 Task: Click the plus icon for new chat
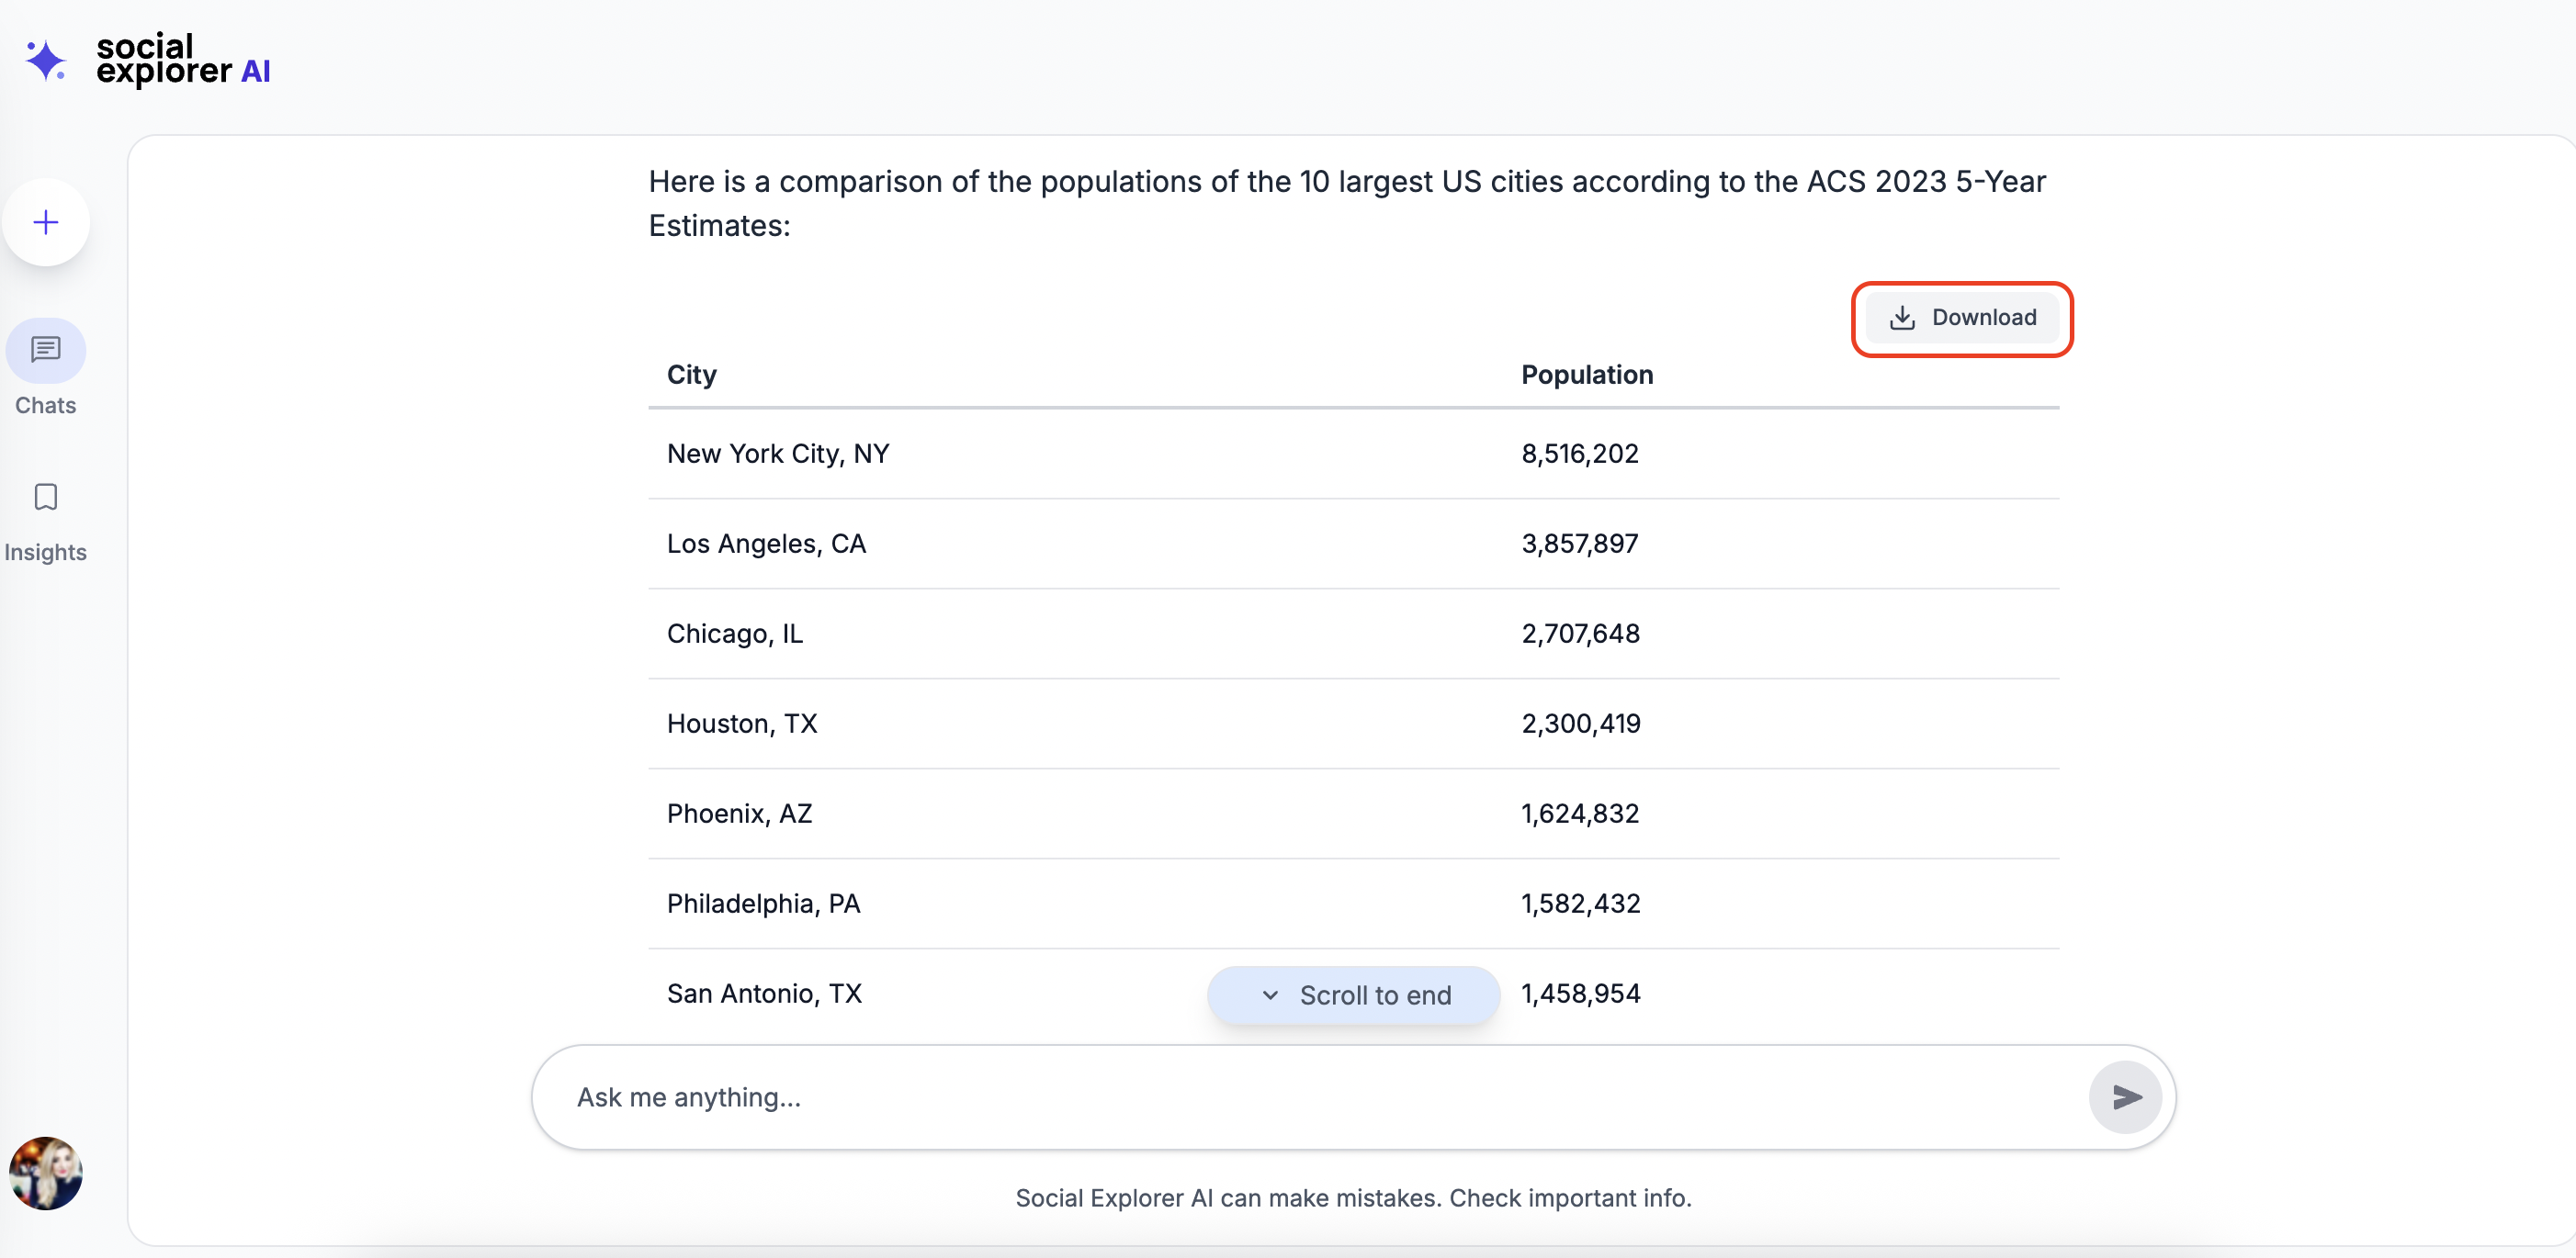[x=46, y=222]
